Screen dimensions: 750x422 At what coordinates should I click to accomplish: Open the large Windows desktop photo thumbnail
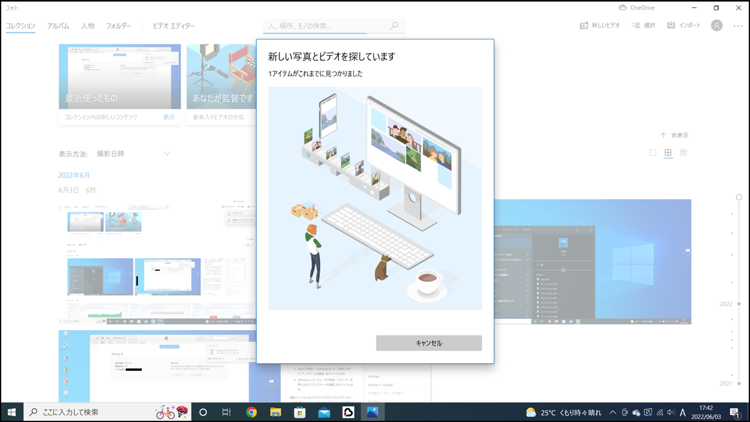pos(592,261)
